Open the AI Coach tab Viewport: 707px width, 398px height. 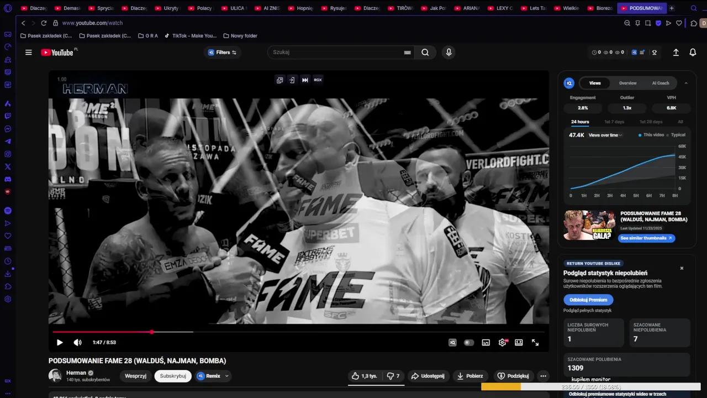point(661,83)
